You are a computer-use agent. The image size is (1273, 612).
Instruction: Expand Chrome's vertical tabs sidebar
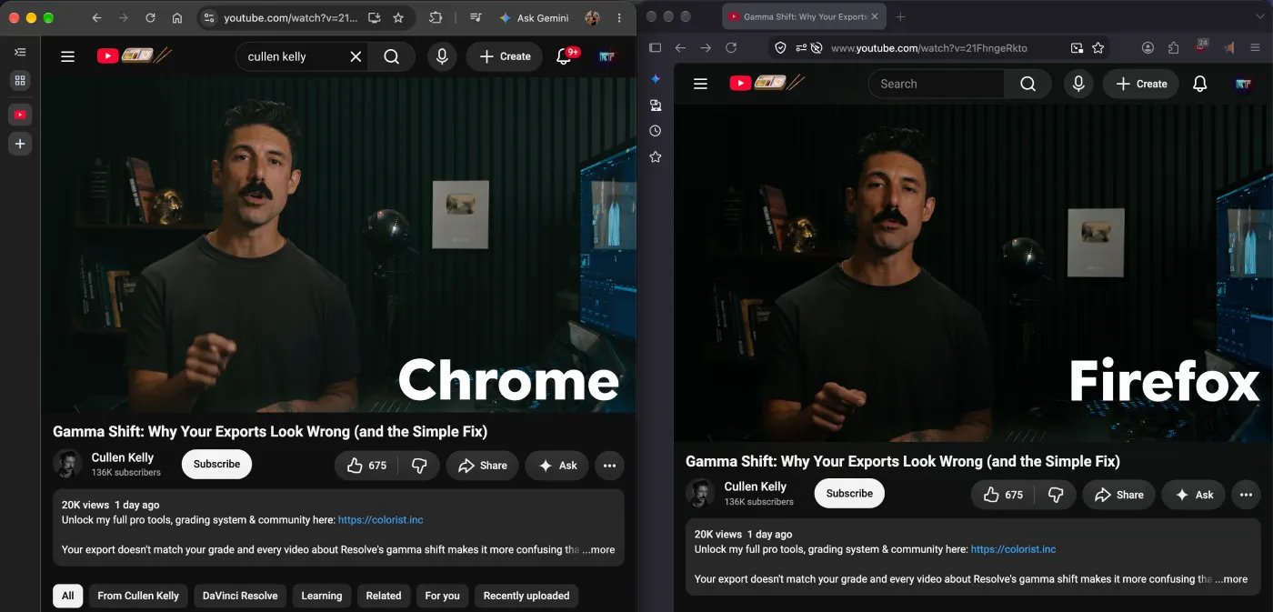(x=20, y=53)
